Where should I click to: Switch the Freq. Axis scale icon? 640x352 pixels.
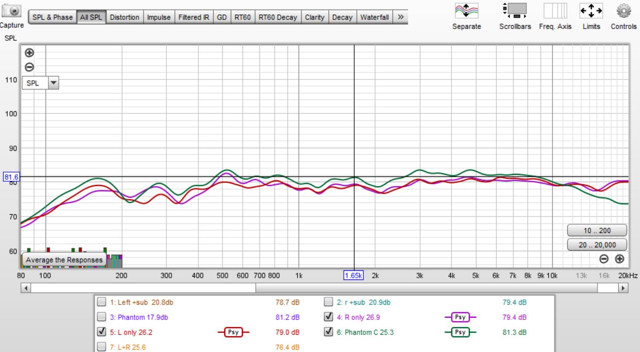555,10
